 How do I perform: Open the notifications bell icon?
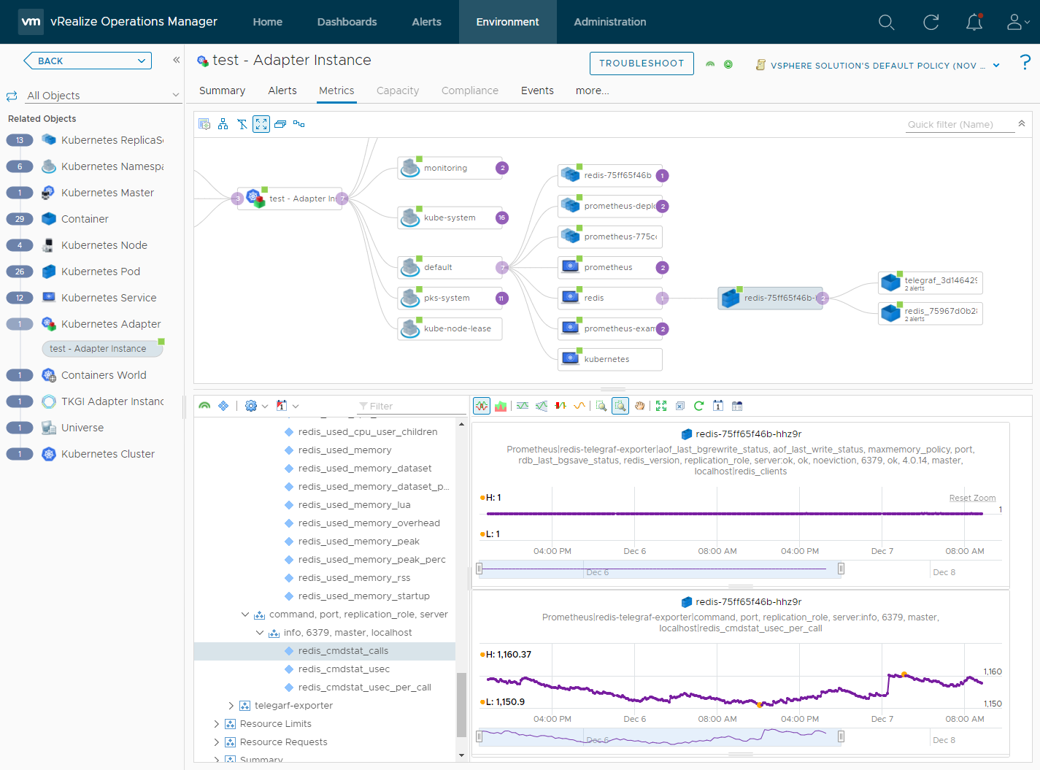pyautogui.click(x=974, y=22)
